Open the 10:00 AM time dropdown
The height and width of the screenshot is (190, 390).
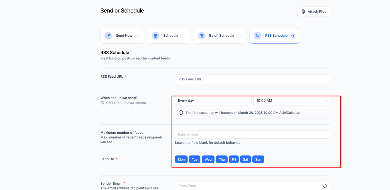click(291, 100)
